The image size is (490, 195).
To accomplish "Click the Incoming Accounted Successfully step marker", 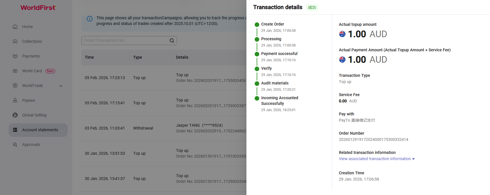I will 257,98.
